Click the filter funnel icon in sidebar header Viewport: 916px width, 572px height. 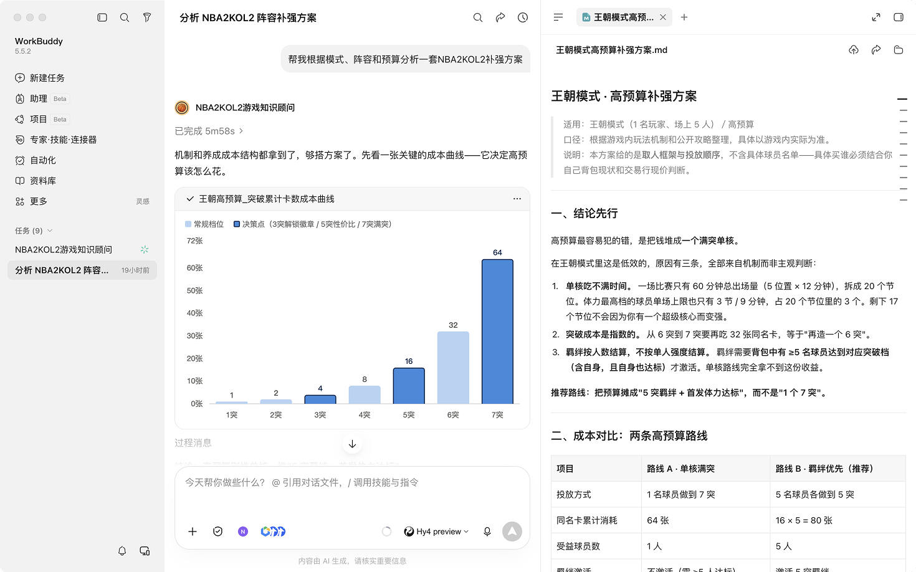click(147, 17)
